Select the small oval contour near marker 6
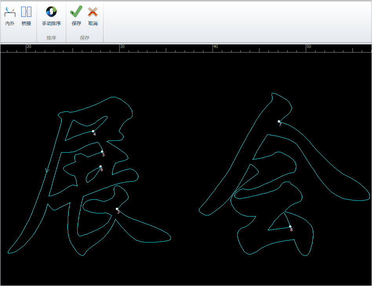Image resolution: width=372 pixels, height=286 pixels. [87, 179]
